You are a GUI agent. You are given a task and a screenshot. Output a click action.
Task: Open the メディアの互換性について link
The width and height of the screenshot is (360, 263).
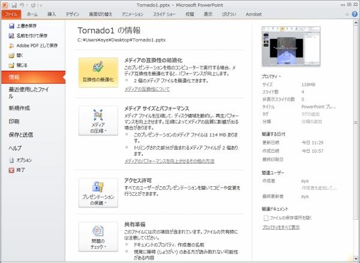147,89
